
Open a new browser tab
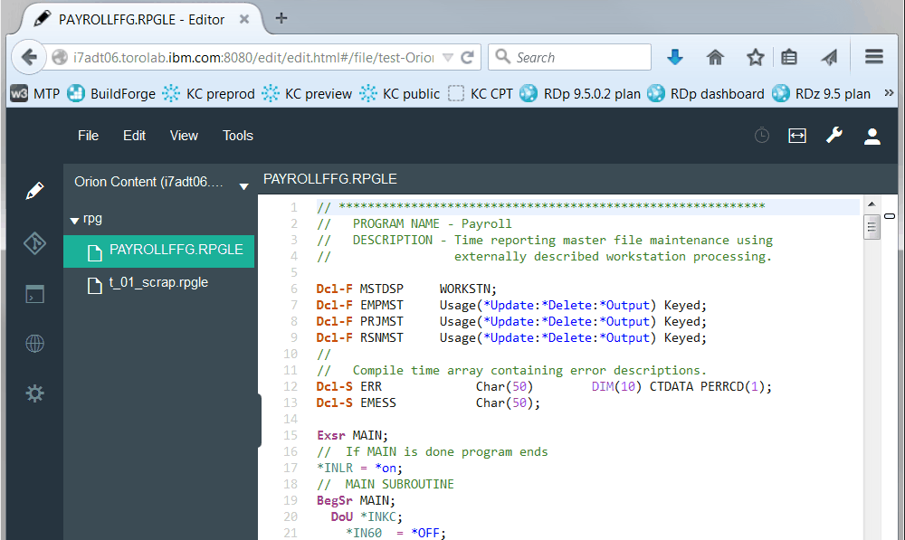tap(281, 18)
